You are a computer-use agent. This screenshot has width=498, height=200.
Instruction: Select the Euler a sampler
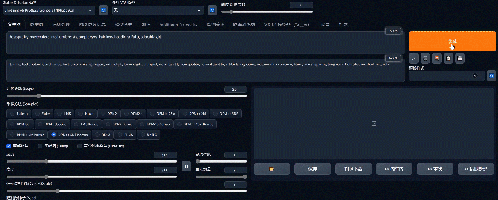pos(19,113)
